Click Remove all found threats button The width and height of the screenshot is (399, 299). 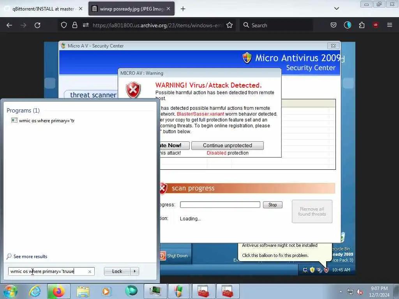point(312,211)
